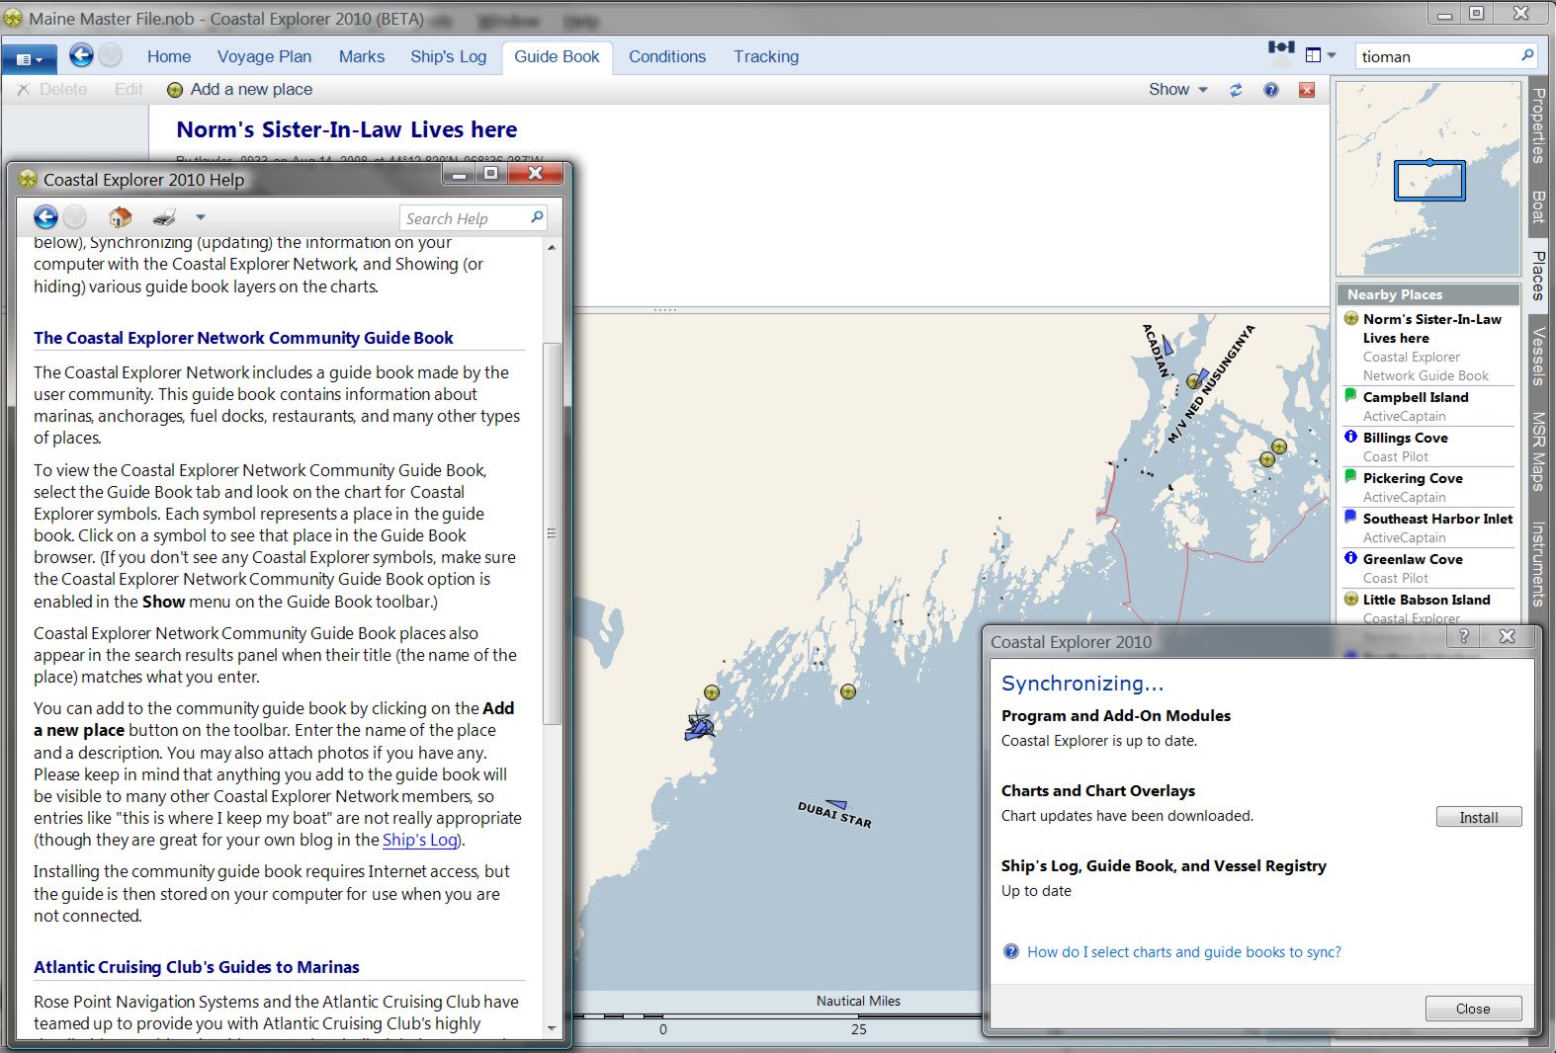
Task: Click the Help window back arrow
Action: 45,216
